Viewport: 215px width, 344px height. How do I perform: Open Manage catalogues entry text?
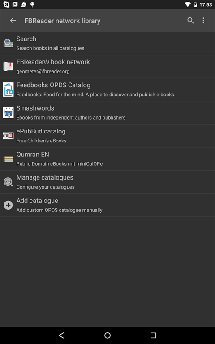tap(45, 177)
